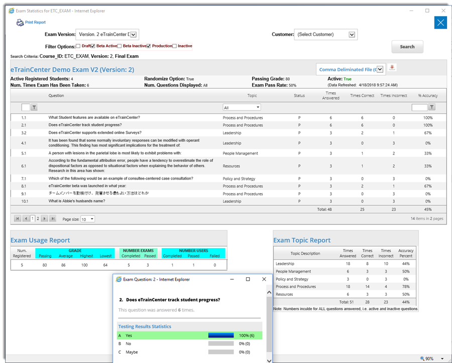Toggle the Production filter checkbox
Image resolution: width=452 pixels, height=363 pixels.
(149, 46)
